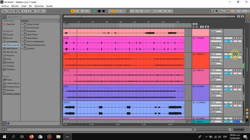Open Desktop in Places
250x140 pixels.
click(10, 90)
